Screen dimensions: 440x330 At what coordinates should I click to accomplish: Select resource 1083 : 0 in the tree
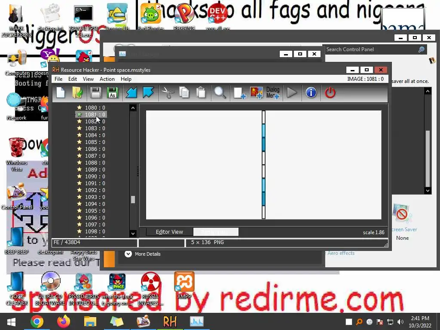[x=95, y=128]
